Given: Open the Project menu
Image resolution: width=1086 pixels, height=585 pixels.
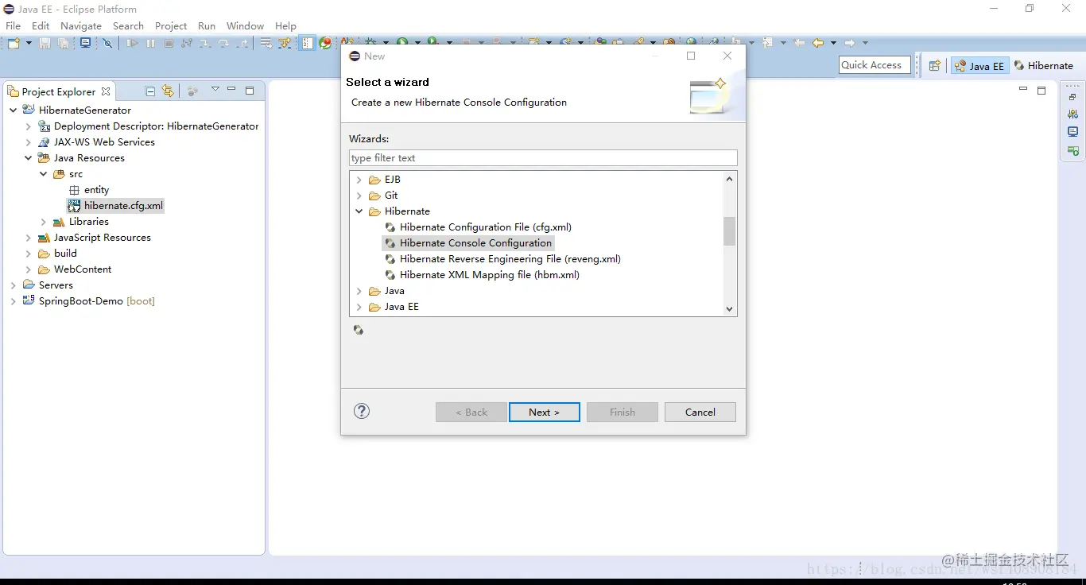Looking at the screenshot, I should [x=171, y=25].
